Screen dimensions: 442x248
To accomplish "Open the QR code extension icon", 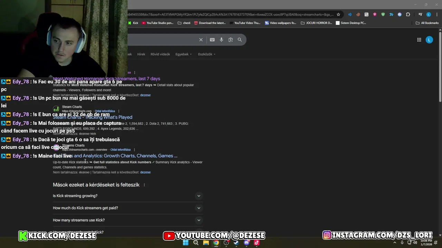I will (x=366, y=14).
